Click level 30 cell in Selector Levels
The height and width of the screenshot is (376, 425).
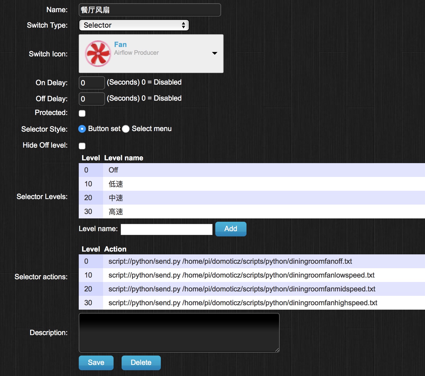click(91, 211)
